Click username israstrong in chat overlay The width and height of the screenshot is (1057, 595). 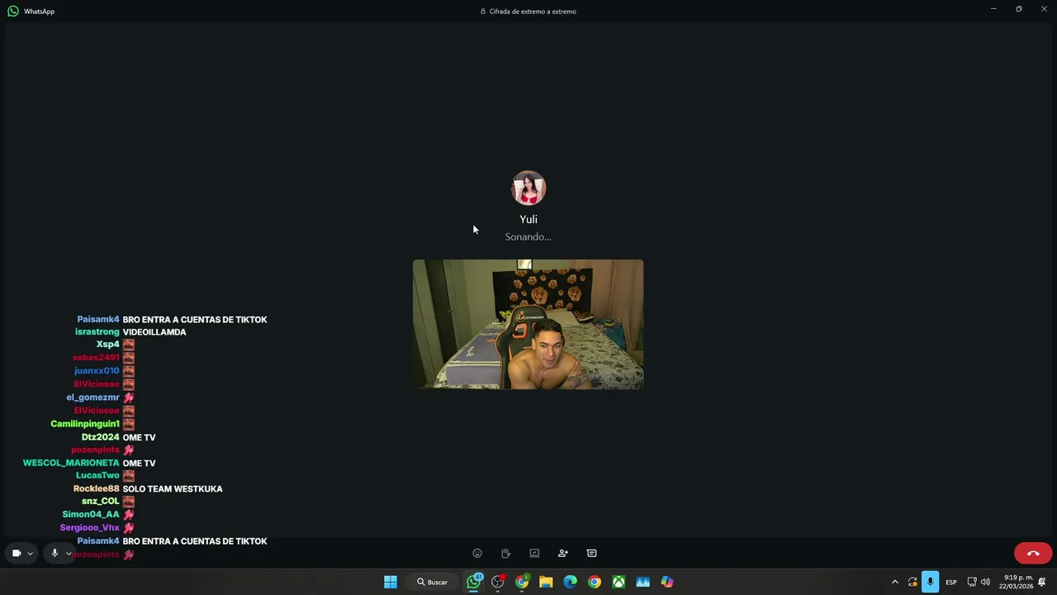97,332
